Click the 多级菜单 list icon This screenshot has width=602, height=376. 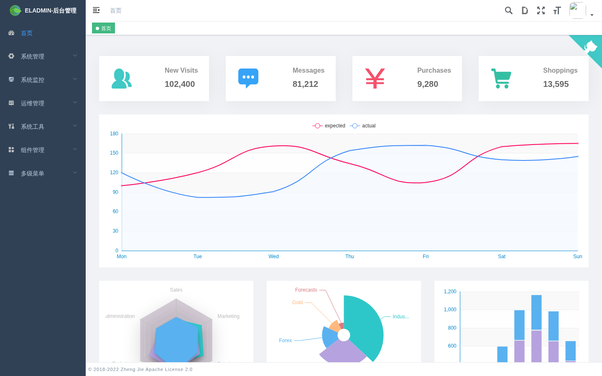[11, 173]
